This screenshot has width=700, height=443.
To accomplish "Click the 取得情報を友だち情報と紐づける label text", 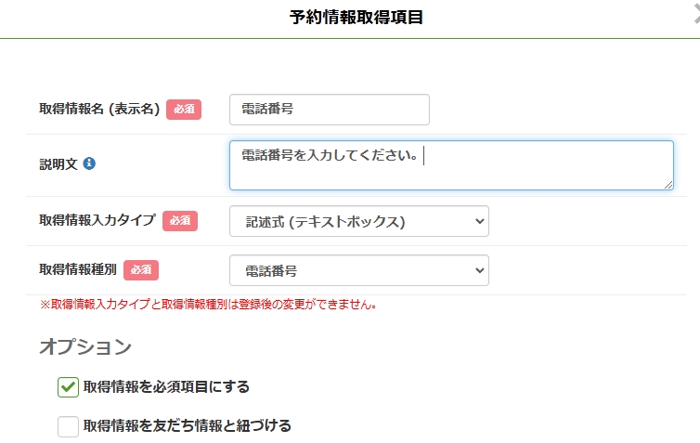I will 188,426.
